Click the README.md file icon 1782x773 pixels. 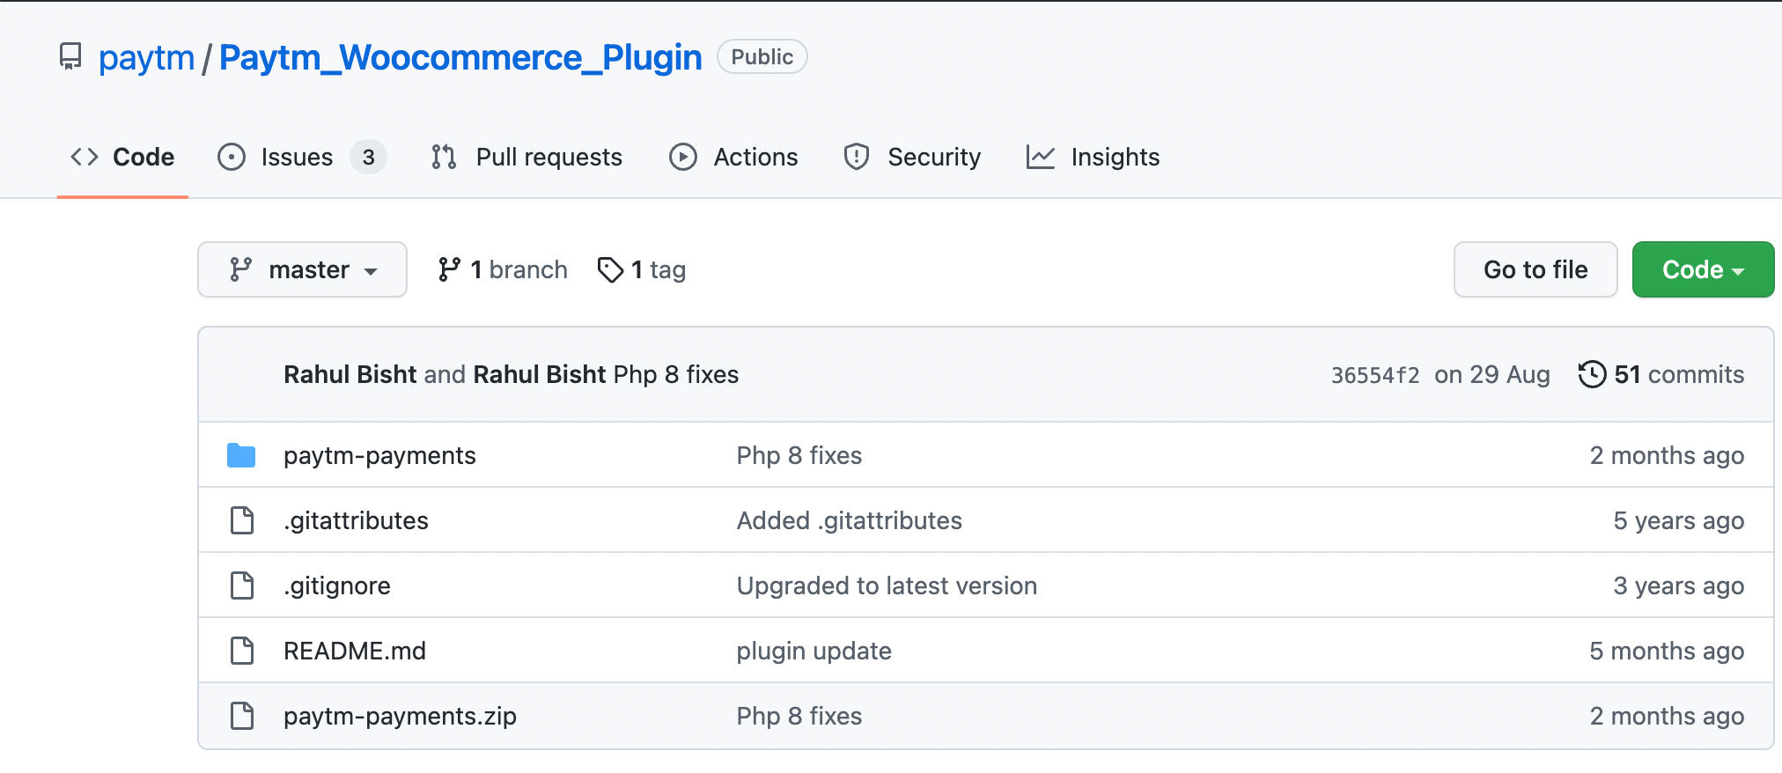(242, 651)
